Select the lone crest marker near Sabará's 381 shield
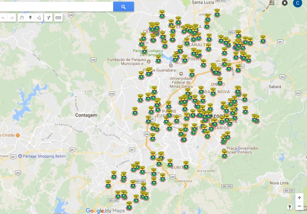 click(x=263, y=40)
